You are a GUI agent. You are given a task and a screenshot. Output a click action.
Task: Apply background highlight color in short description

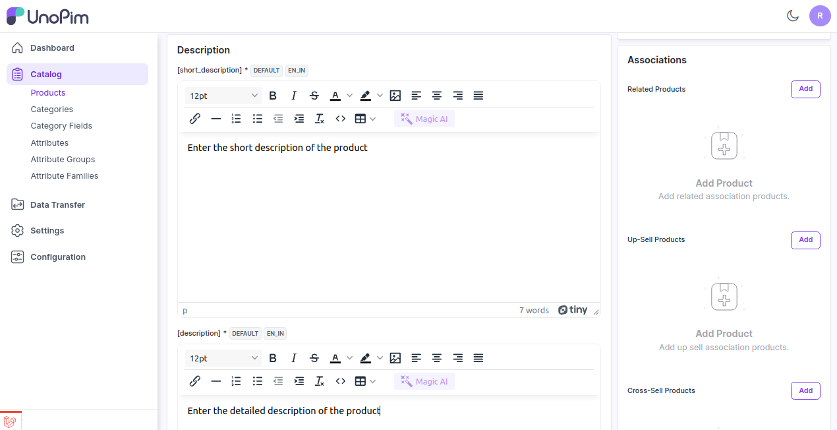click(366, 96)
